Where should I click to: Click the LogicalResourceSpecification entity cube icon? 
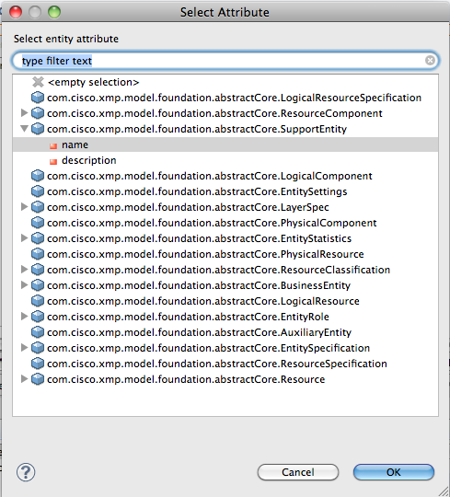(38, 98)
